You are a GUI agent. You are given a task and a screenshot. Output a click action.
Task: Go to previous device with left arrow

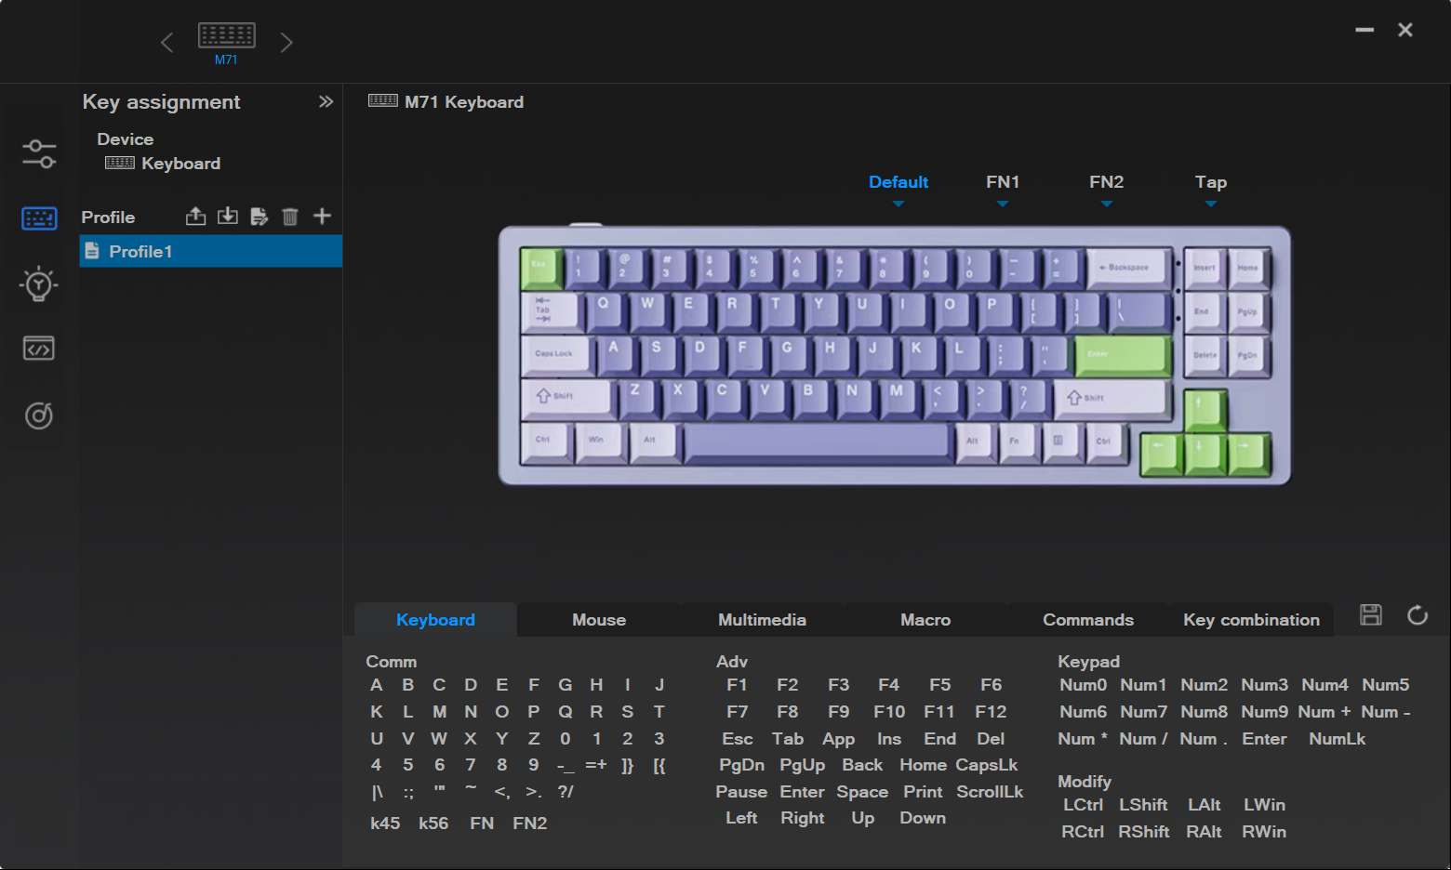pyautogui.click(x=166, y=43)
